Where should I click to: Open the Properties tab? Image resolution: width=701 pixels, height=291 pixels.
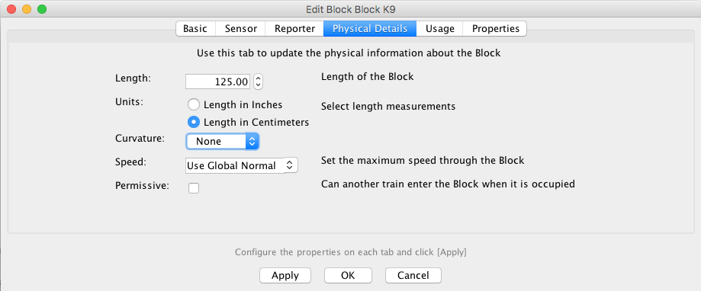(495, 28)
